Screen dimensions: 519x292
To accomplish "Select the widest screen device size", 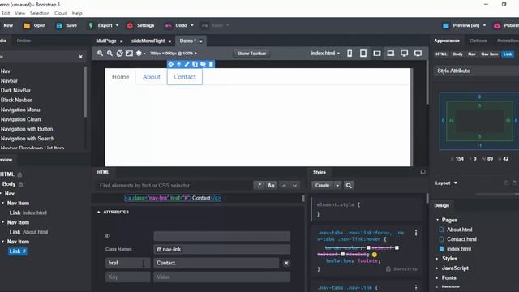I will pyautogui.click(x=418, y=54).
